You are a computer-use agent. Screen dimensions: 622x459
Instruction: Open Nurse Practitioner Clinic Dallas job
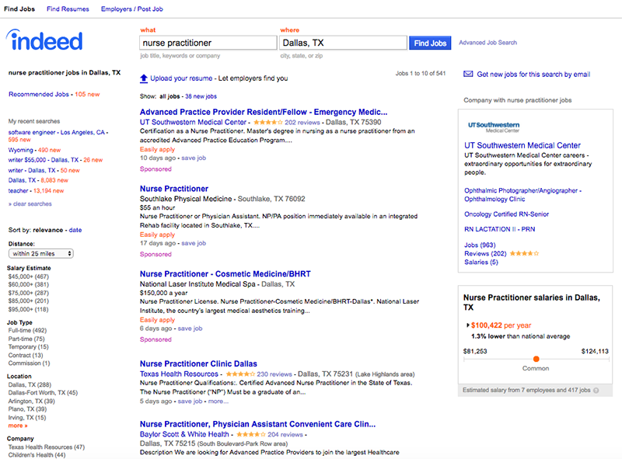[198, 364]
